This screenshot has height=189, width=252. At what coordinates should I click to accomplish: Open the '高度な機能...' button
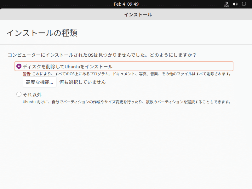[x=40, y=82]
